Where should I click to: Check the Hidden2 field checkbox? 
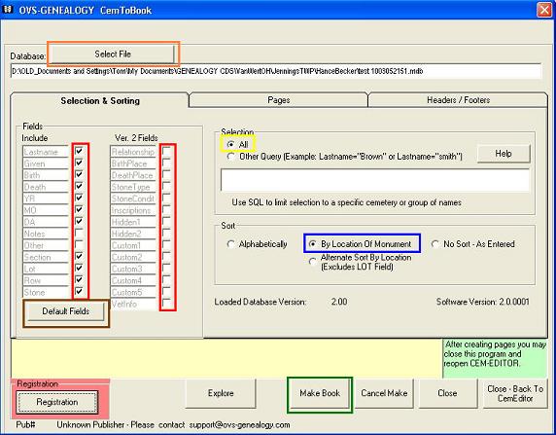(166, 233)
